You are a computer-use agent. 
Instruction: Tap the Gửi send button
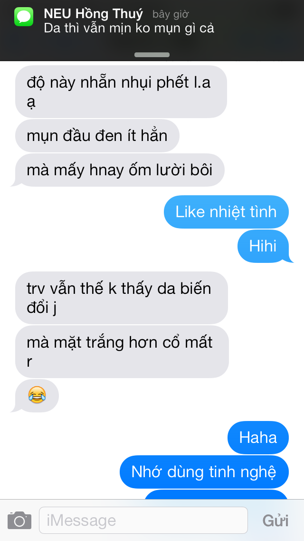click(x=275, y=521)
